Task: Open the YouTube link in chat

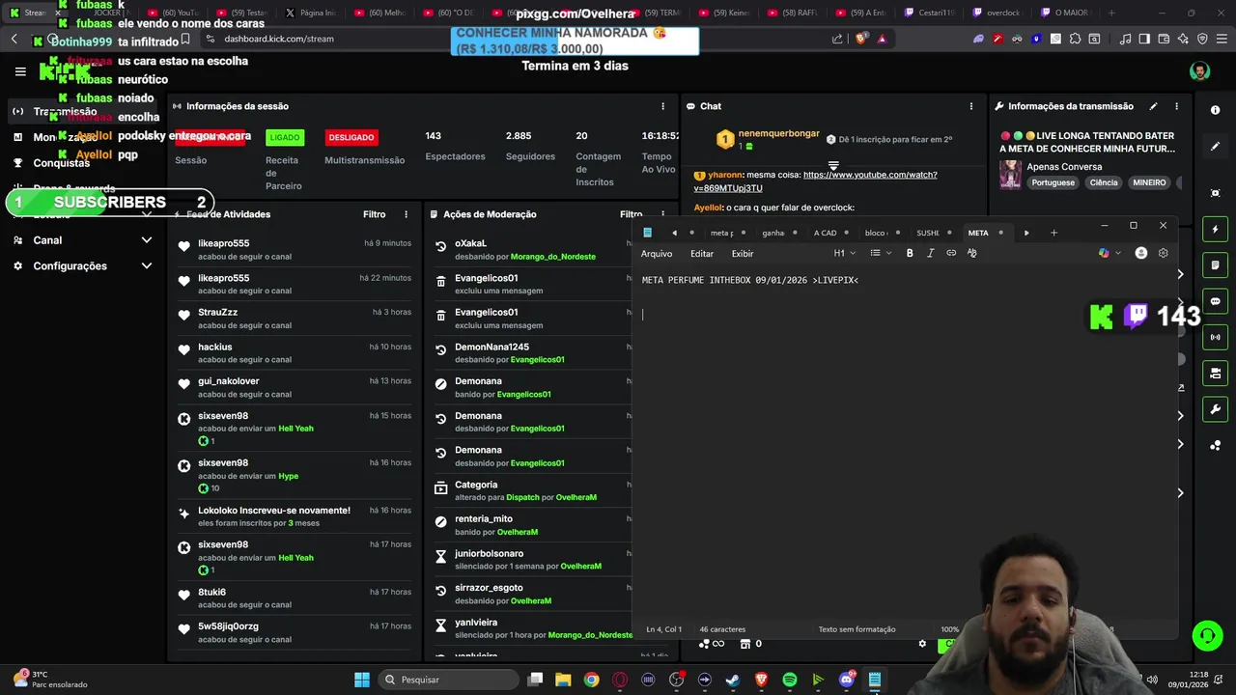Action: (815, 181)
